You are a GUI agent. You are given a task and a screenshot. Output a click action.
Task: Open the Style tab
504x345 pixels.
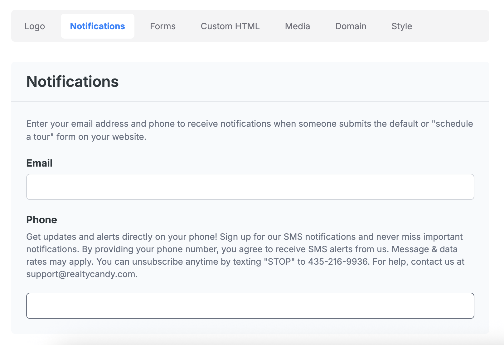point(401,26)
